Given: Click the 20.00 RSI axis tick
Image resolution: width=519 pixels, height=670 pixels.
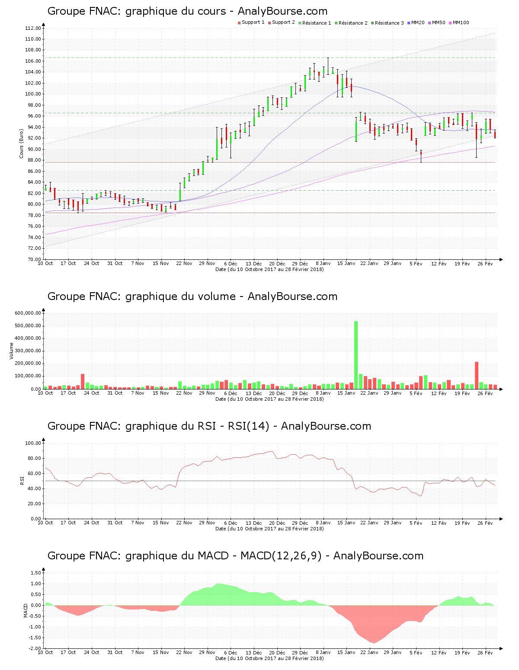Looking at the screenshot, I should tap(35, 504).
